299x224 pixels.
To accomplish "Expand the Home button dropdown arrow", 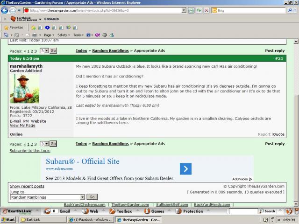I will (x=11, y=35).
